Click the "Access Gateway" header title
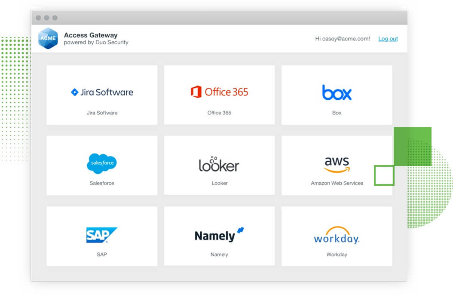 pyautogui.click(x=91, y=35)
